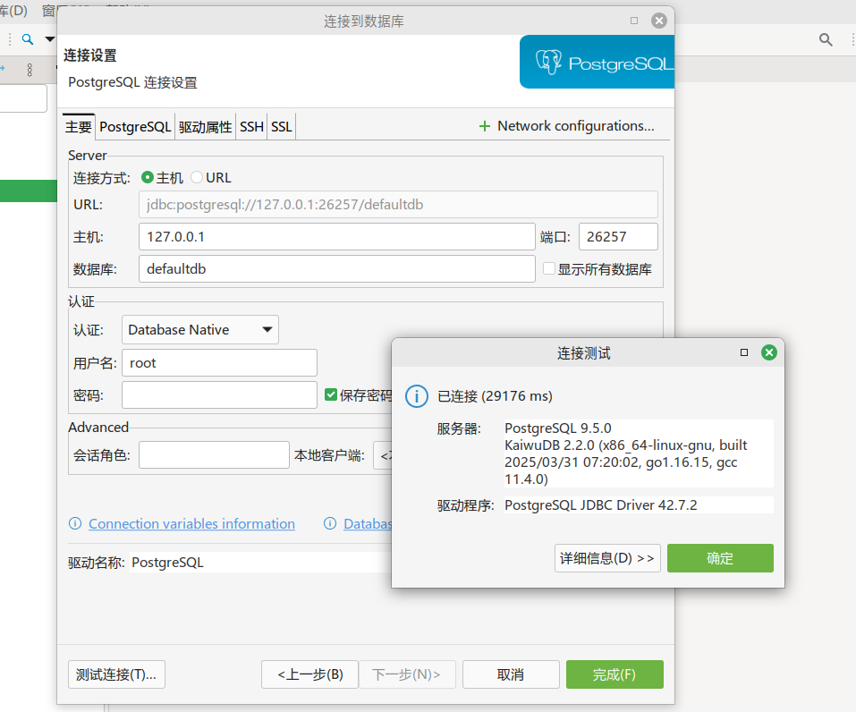Screen dimensions: 856x712
Task: Click the green plus Network configurations icon
Action: (x=484, y=127)
